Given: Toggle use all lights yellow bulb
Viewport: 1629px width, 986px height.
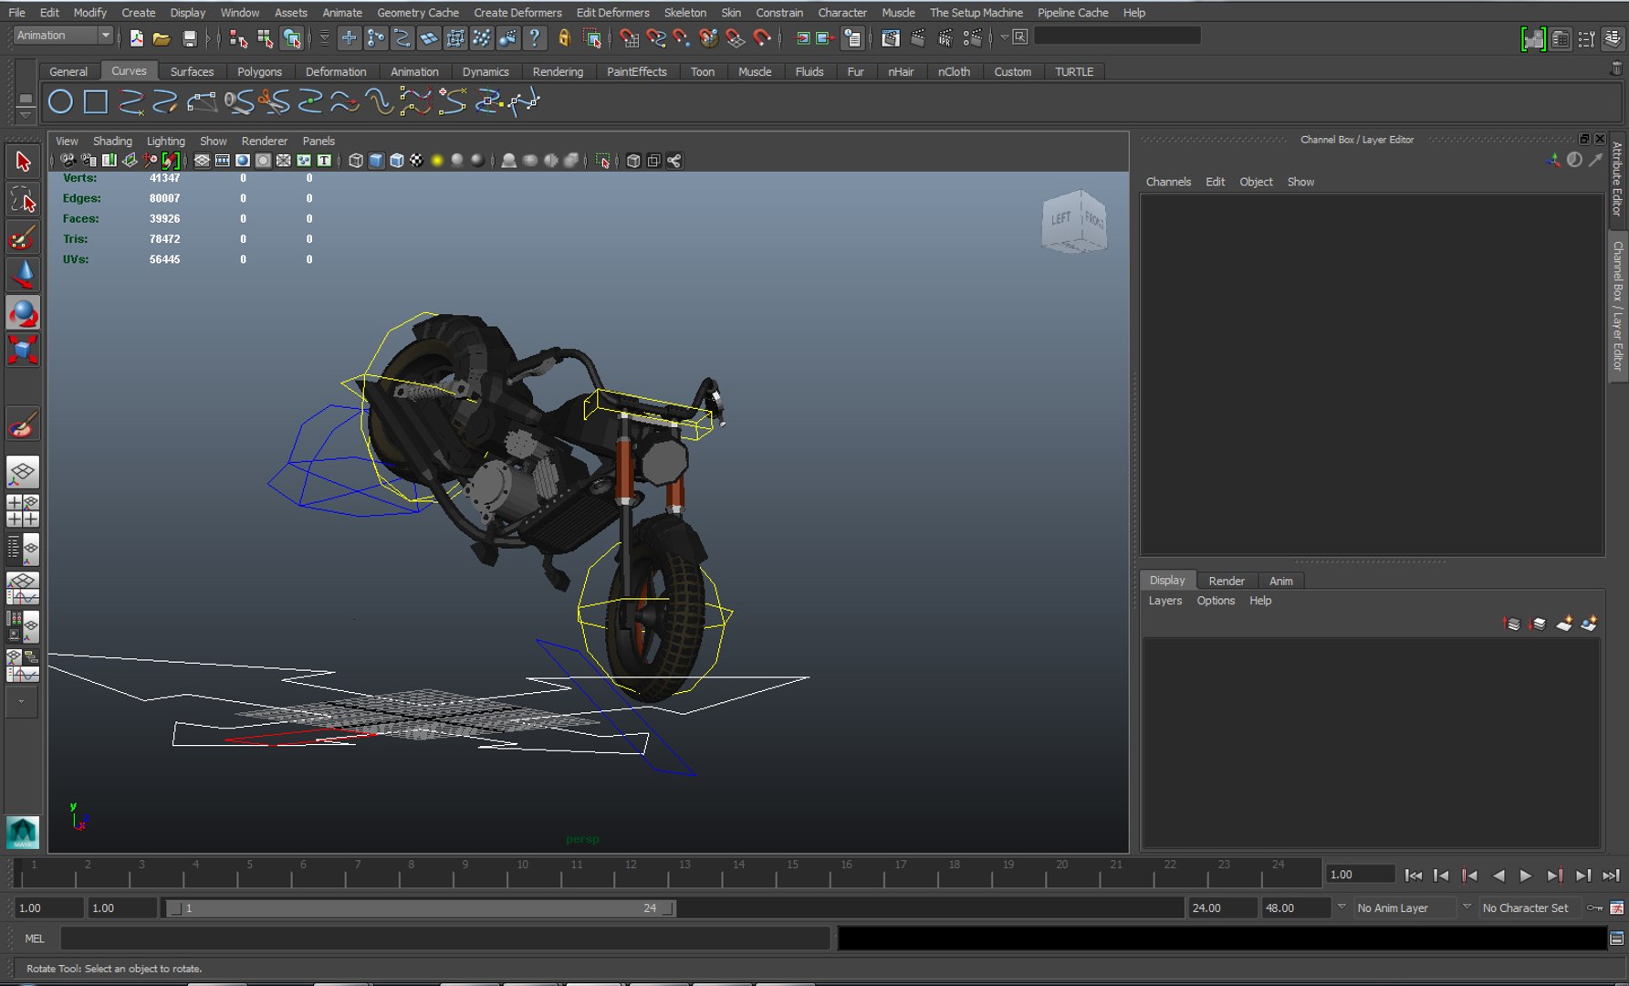Looking at the screenshot, I should click(437, 161).
